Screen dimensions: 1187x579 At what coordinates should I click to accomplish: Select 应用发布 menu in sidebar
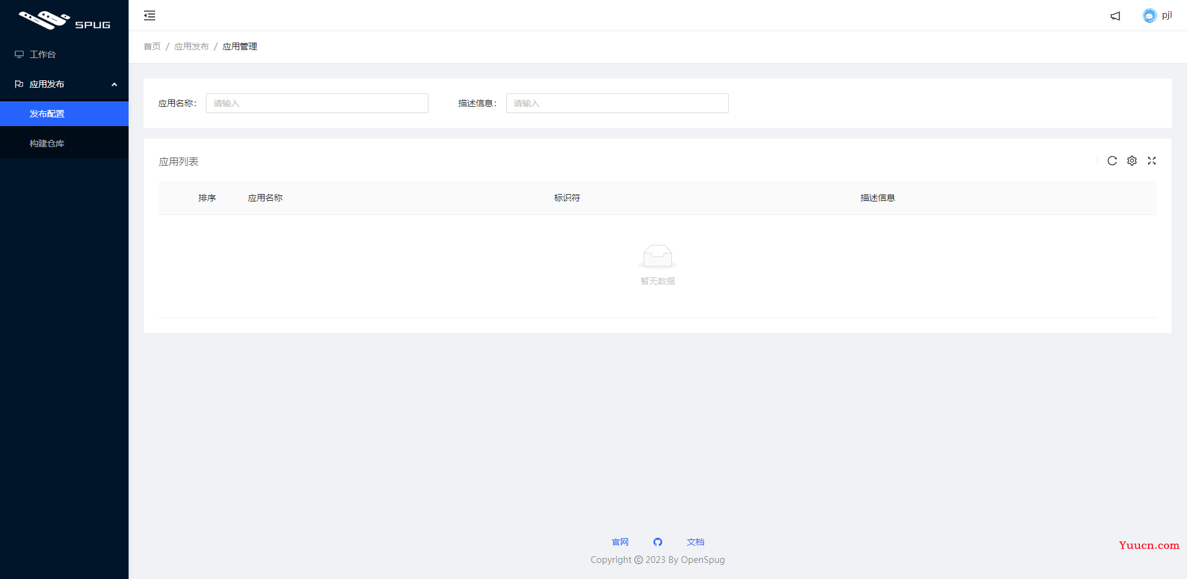(64, 84)
